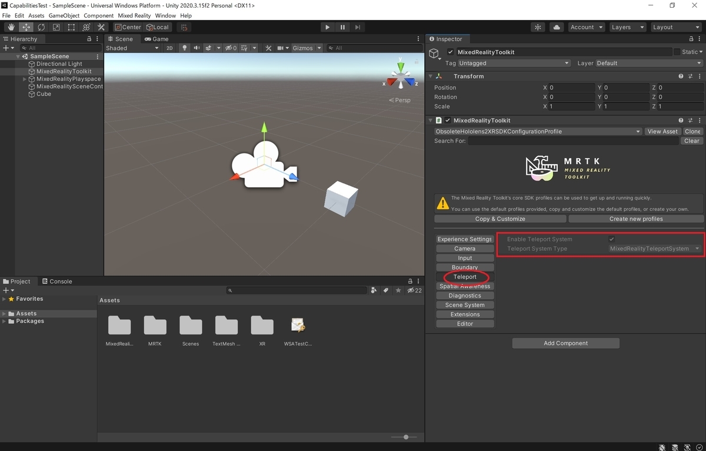706x451 pixels.
Task: Click the Pause button
Action: click(342, 27)
